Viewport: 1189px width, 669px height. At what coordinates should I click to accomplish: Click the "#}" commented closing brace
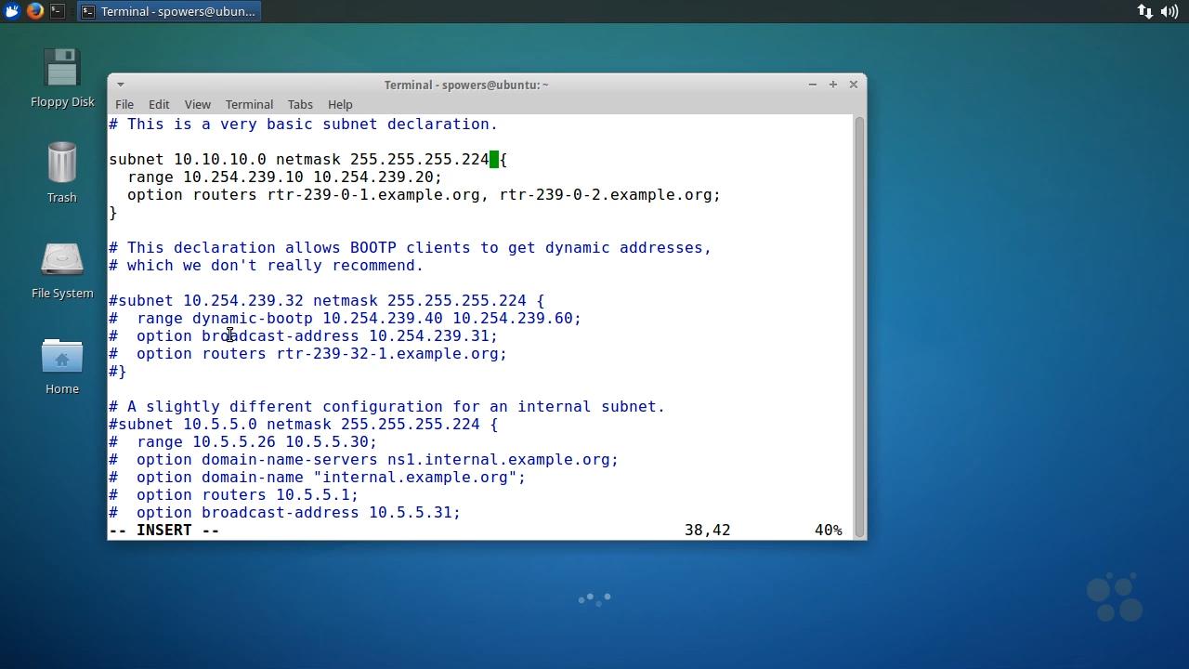point(118,372)
